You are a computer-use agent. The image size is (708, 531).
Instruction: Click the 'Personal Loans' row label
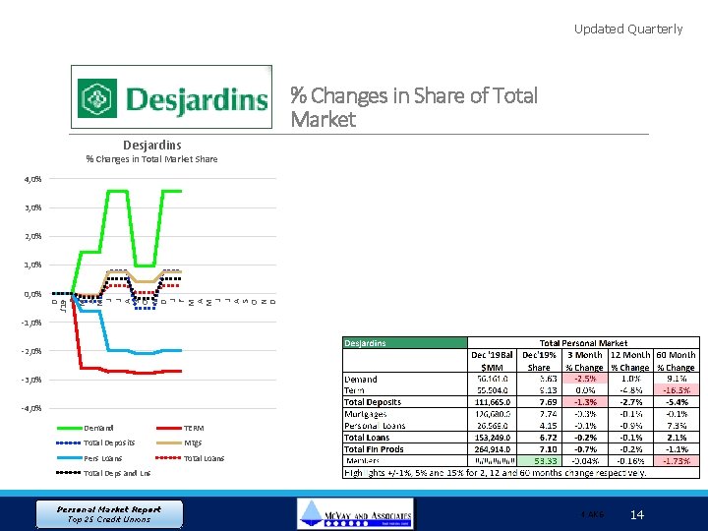pyautogui.click(x=375, y=426)
